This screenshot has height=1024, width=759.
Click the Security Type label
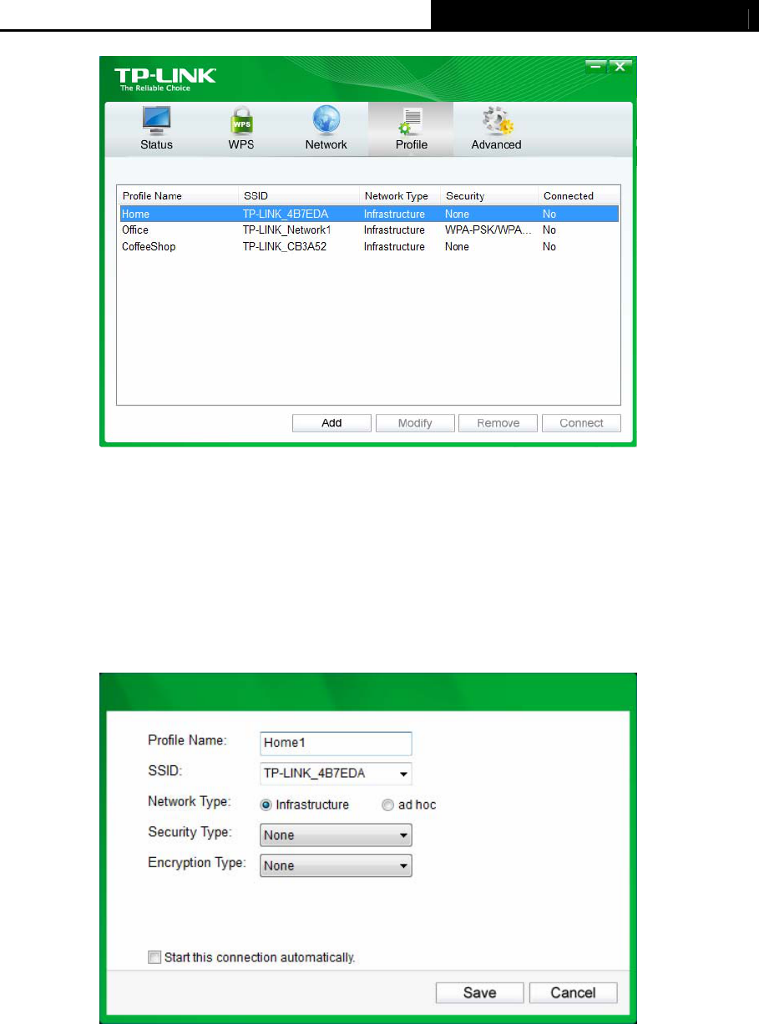coord(190,832)
